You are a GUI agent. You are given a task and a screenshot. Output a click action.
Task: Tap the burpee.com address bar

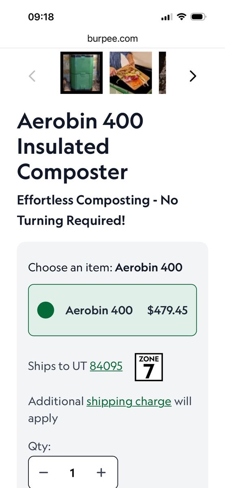[x=112, y=39]
